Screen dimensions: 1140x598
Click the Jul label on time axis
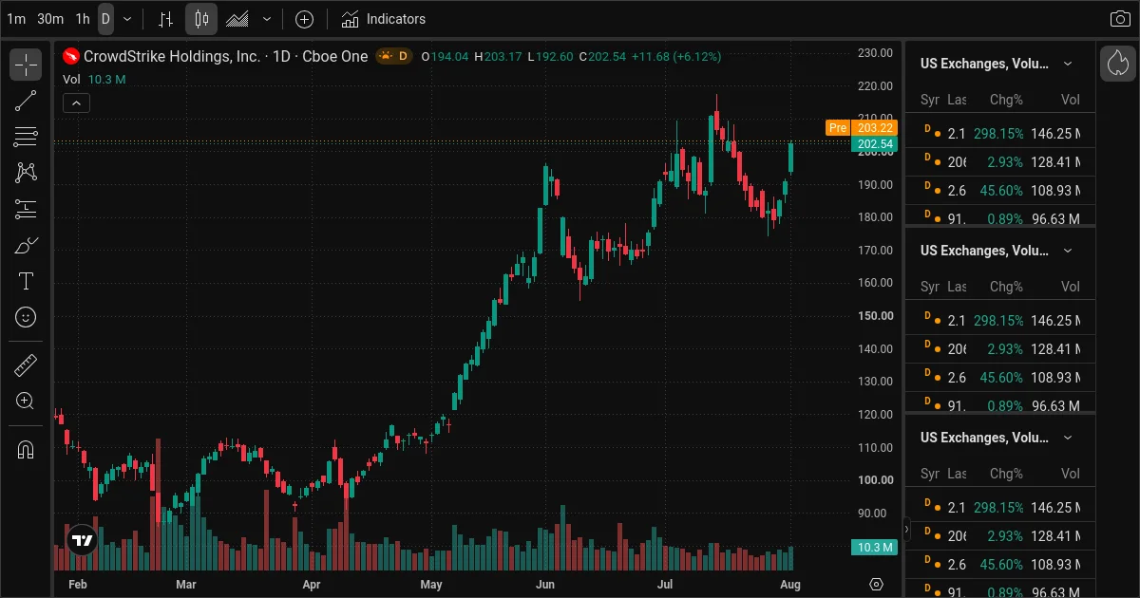665,584
